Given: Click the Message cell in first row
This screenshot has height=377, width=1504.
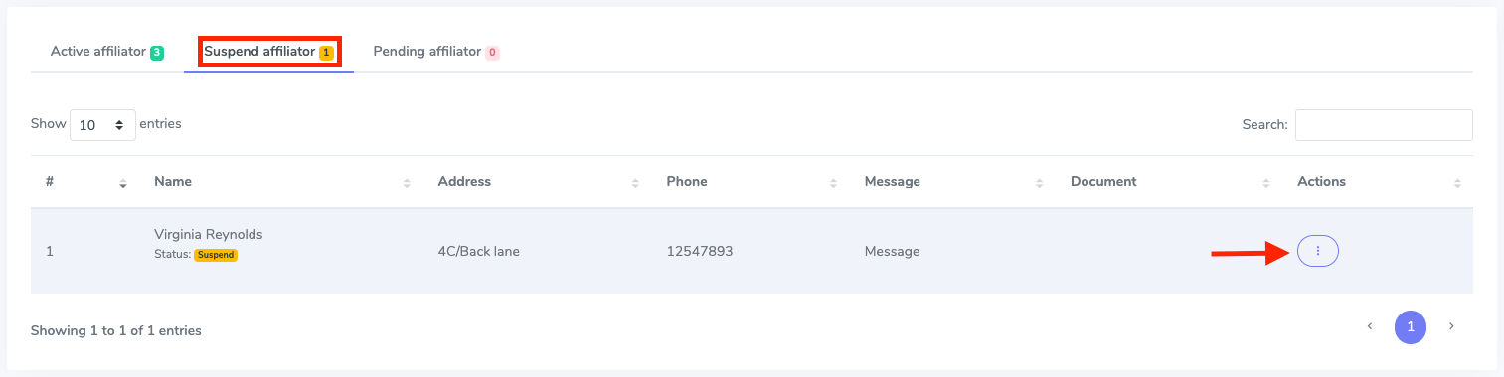Looking at the screenshot, I should 893,252.
